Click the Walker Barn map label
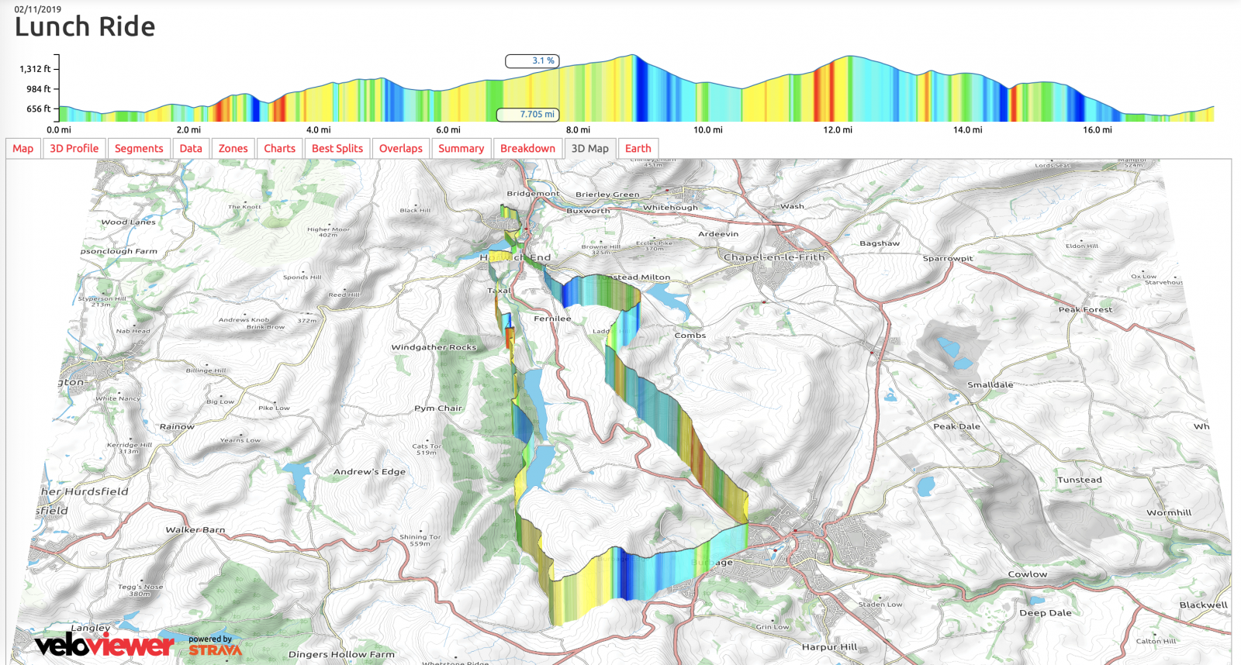The image size is (1241, 665). click(195, 530)
